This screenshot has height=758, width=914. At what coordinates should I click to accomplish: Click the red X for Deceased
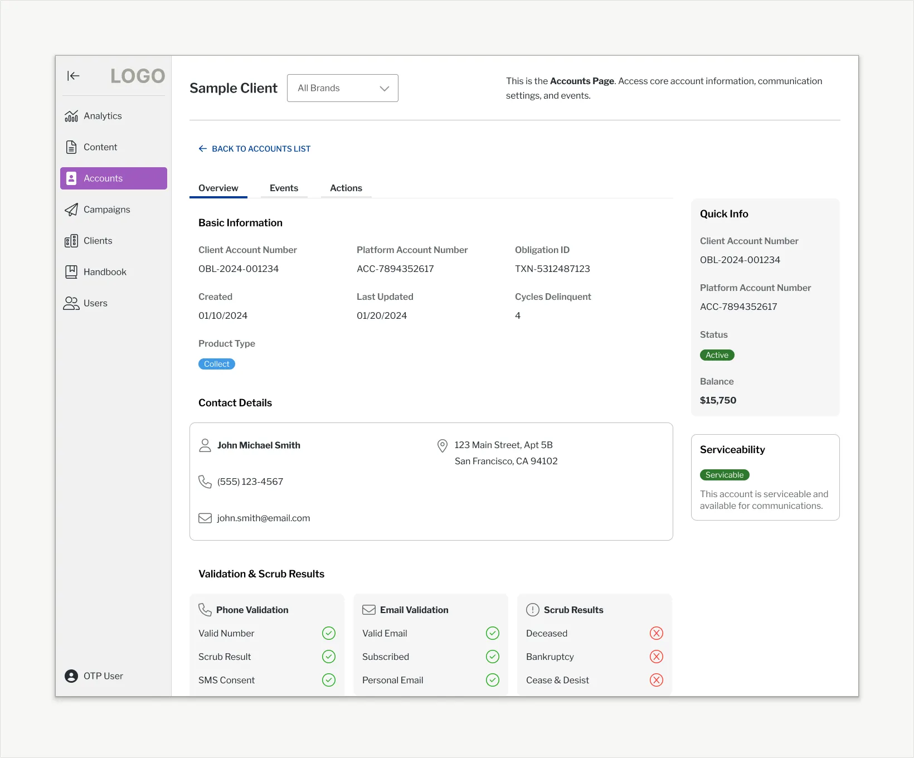[657, 633]
